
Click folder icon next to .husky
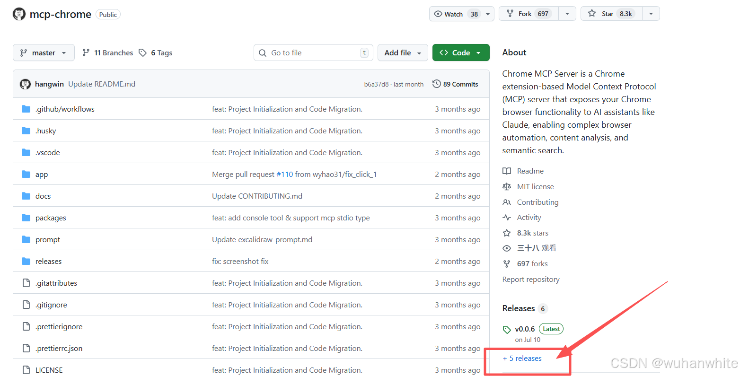click(26, 131)
